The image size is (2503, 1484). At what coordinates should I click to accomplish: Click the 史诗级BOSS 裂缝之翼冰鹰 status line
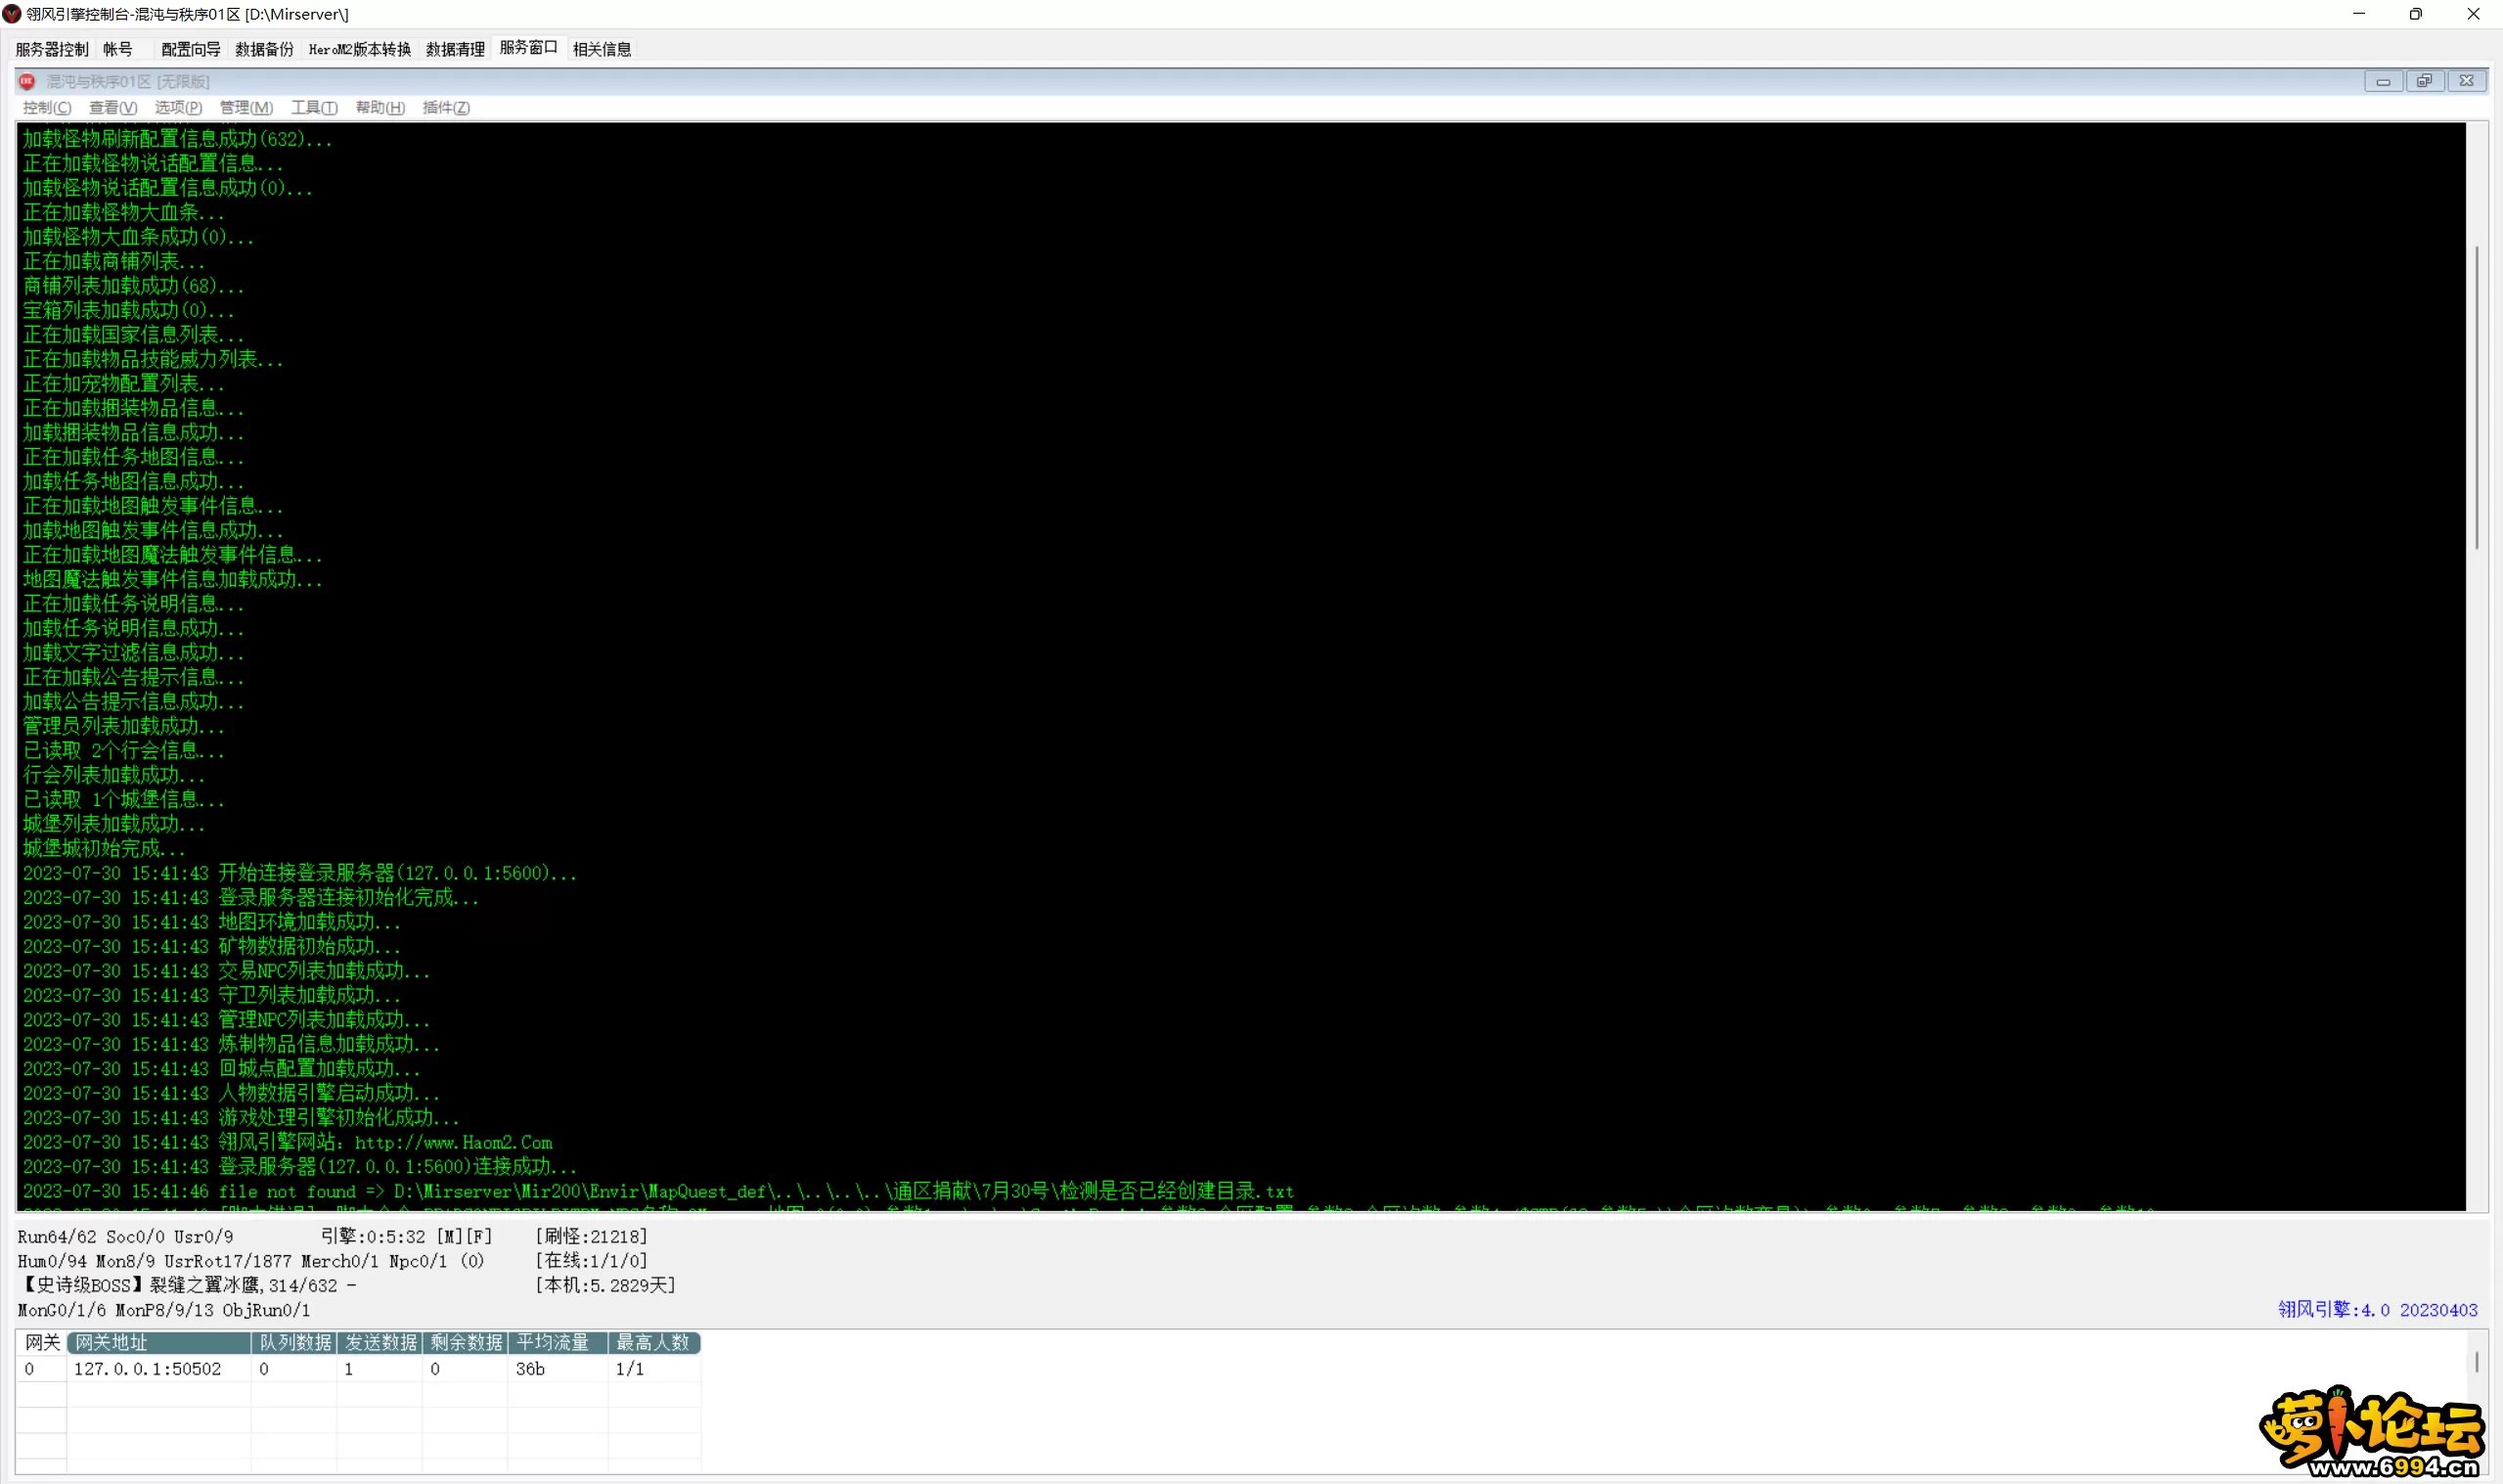[x=187, y=1285]
